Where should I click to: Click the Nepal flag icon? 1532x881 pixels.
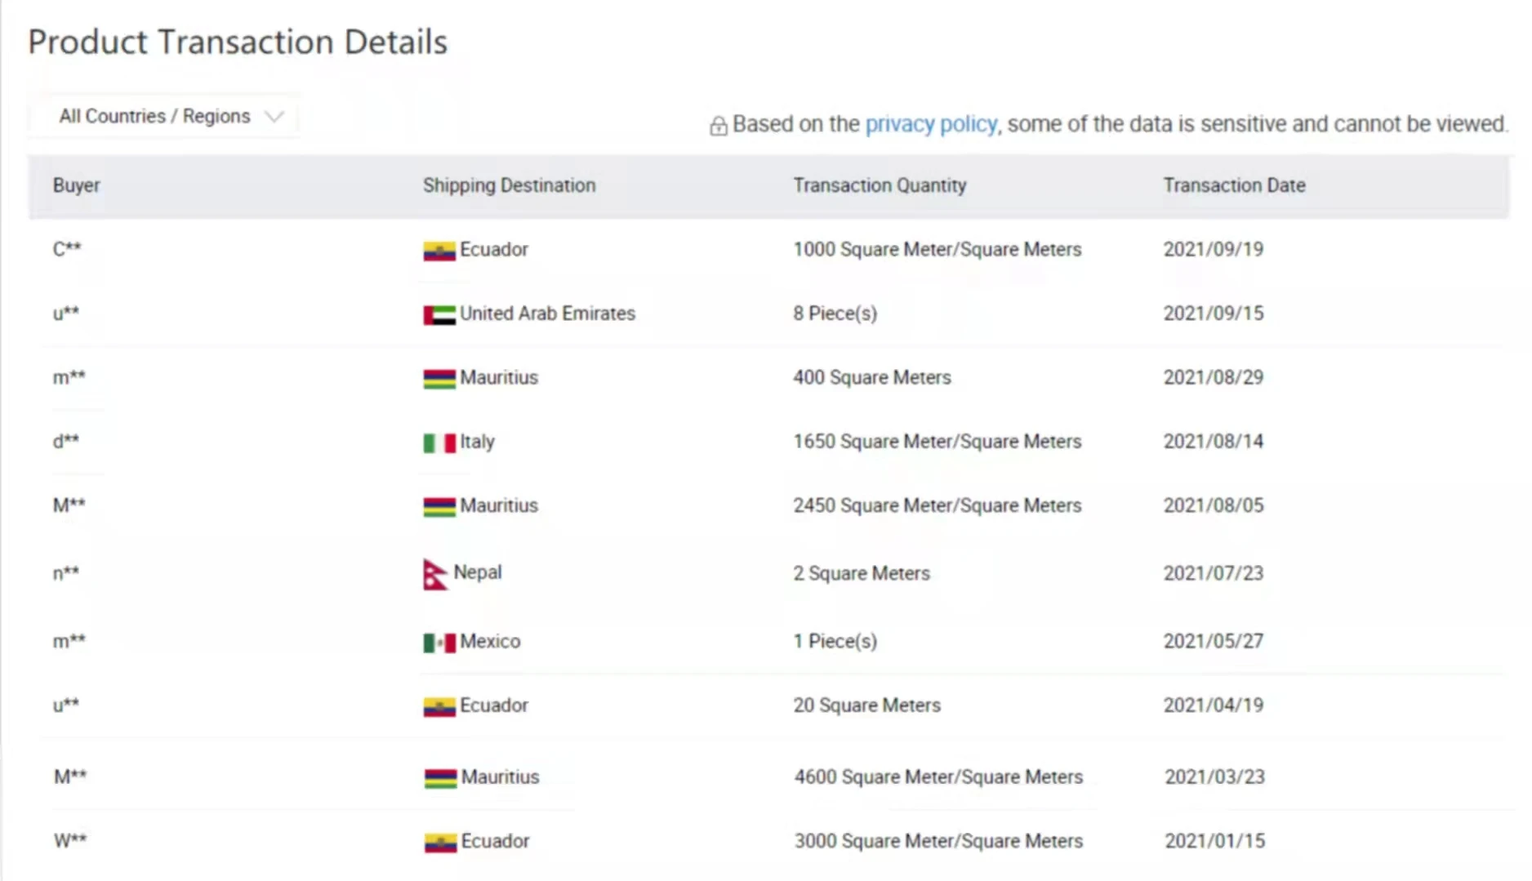[x=434, y=574]
